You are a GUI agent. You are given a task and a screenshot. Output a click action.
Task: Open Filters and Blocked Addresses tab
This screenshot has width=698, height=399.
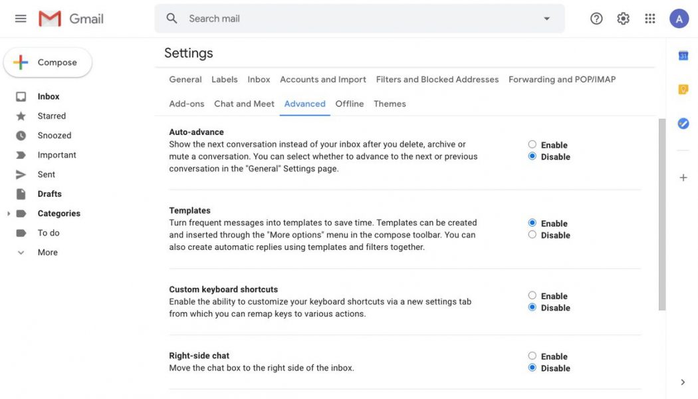point(437,78)
